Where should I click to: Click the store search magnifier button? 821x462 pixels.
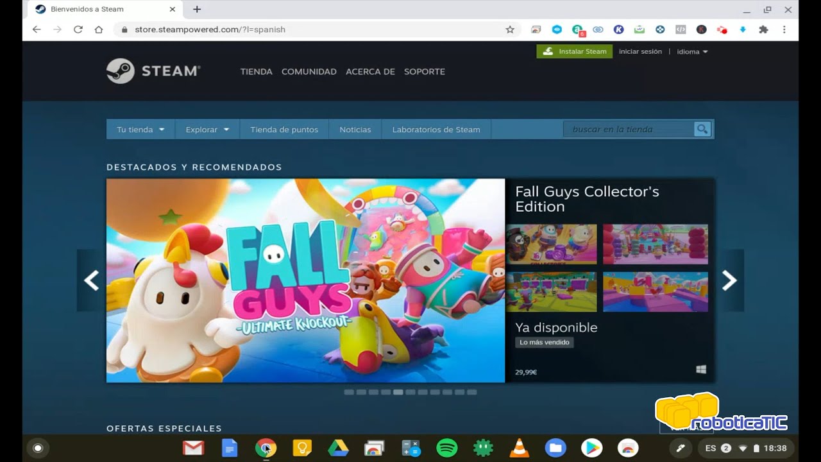702,129
